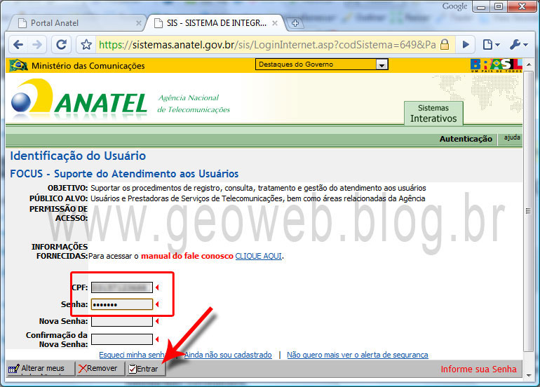The width and height of the screenshot is (540, 387).
Task: Go forward using the browser forward arrow
Action: point(37,44)
